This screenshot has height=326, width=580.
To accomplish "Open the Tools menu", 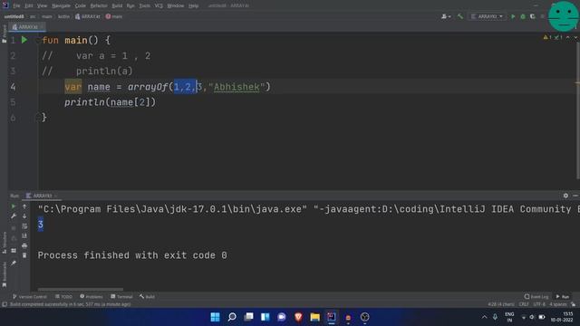I will pos(145,6).
